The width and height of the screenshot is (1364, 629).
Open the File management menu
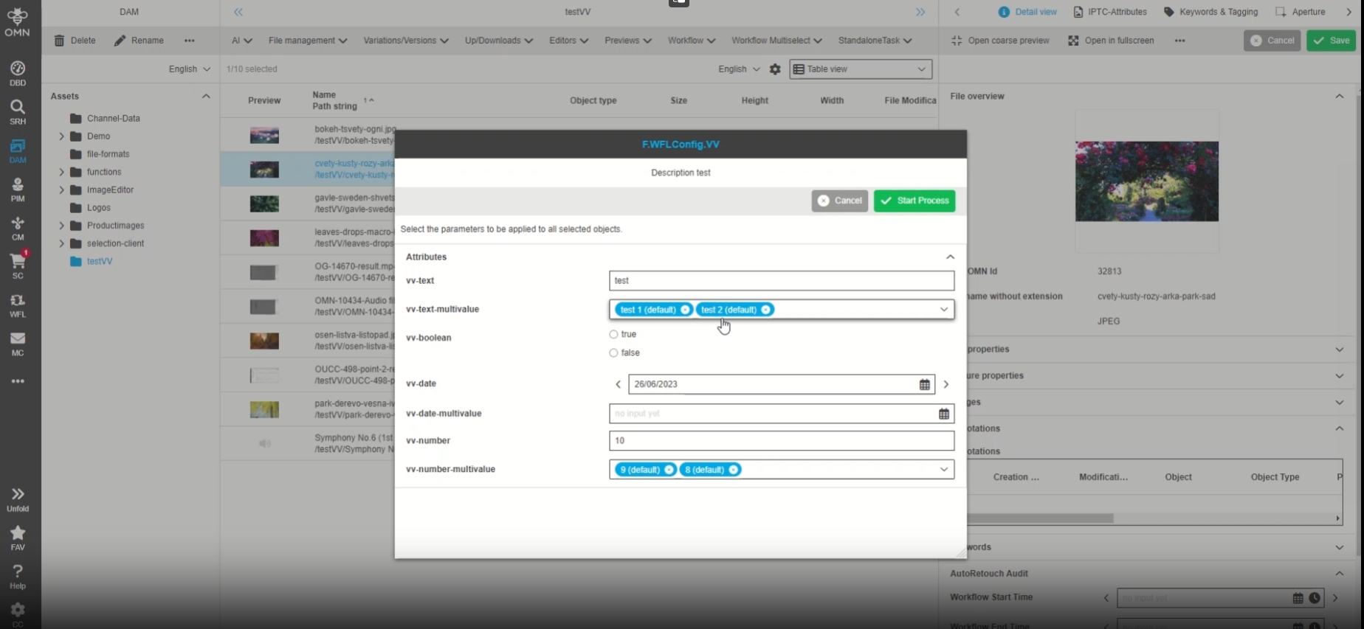(307, 41)
